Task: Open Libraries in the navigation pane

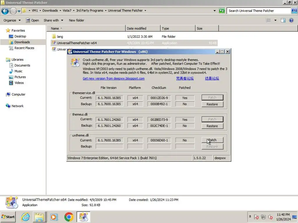Action: pos(17,60)
